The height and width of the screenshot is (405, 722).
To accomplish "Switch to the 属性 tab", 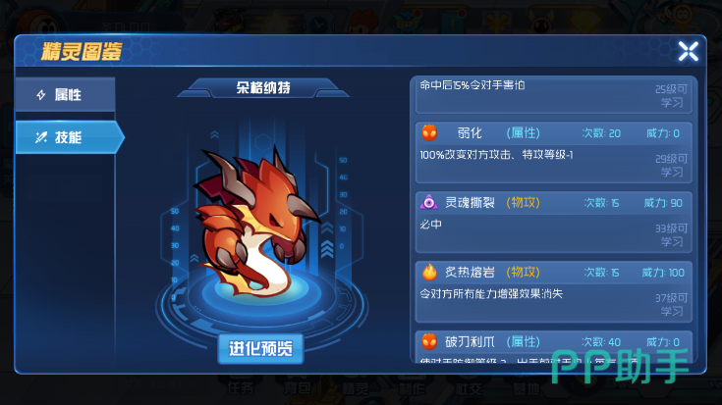I will (x=66, y=95).
